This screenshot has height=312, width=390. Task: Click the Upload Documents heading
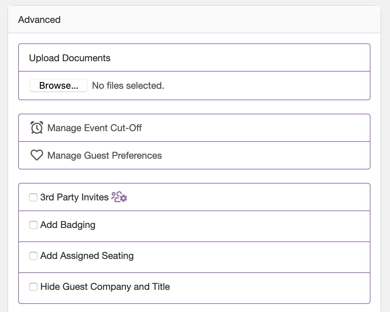(70, 58)
